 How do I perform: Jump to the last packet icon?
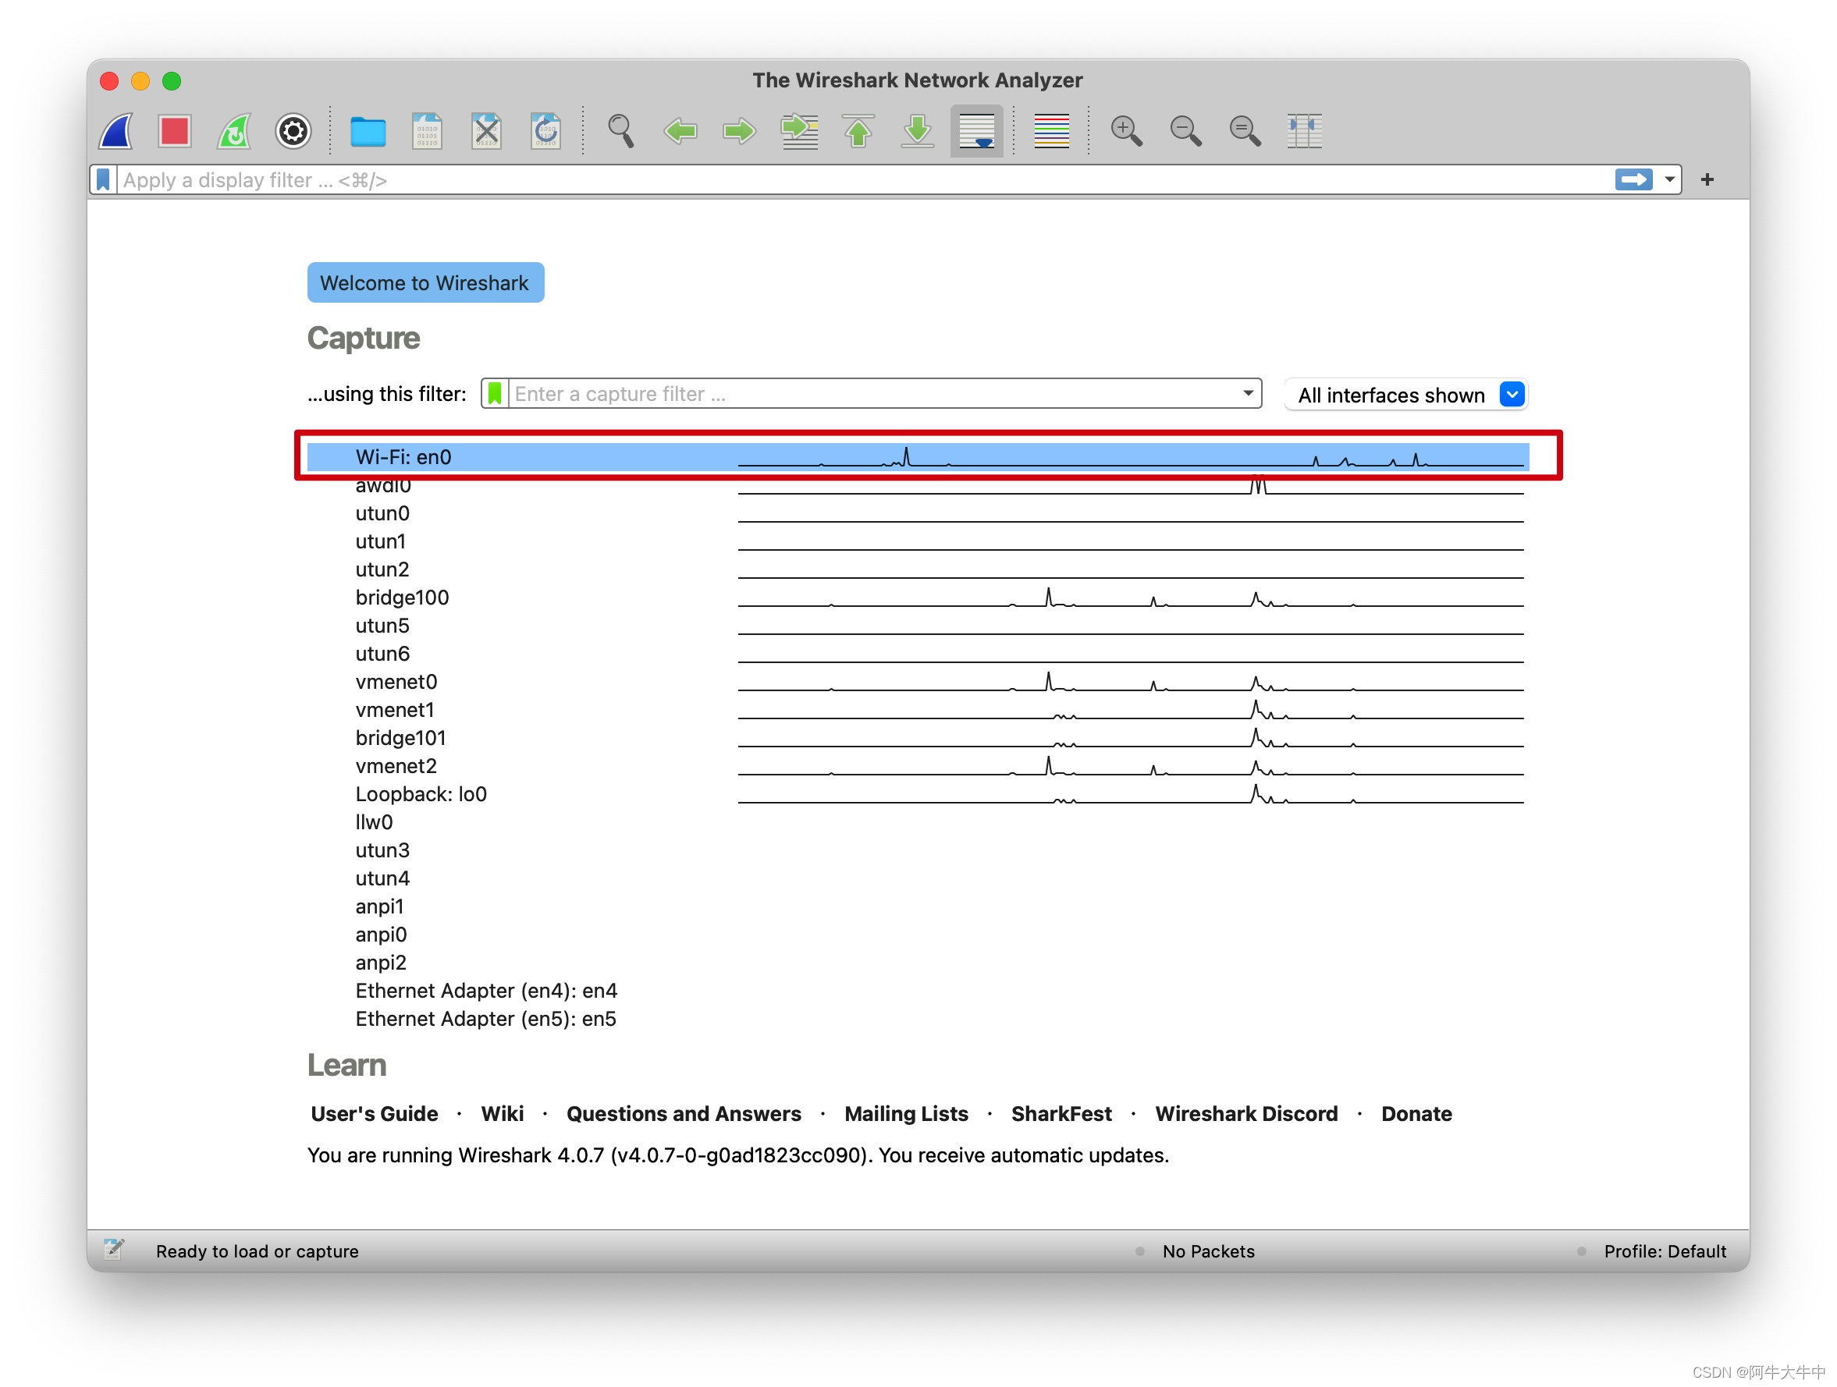coord(918,131)
